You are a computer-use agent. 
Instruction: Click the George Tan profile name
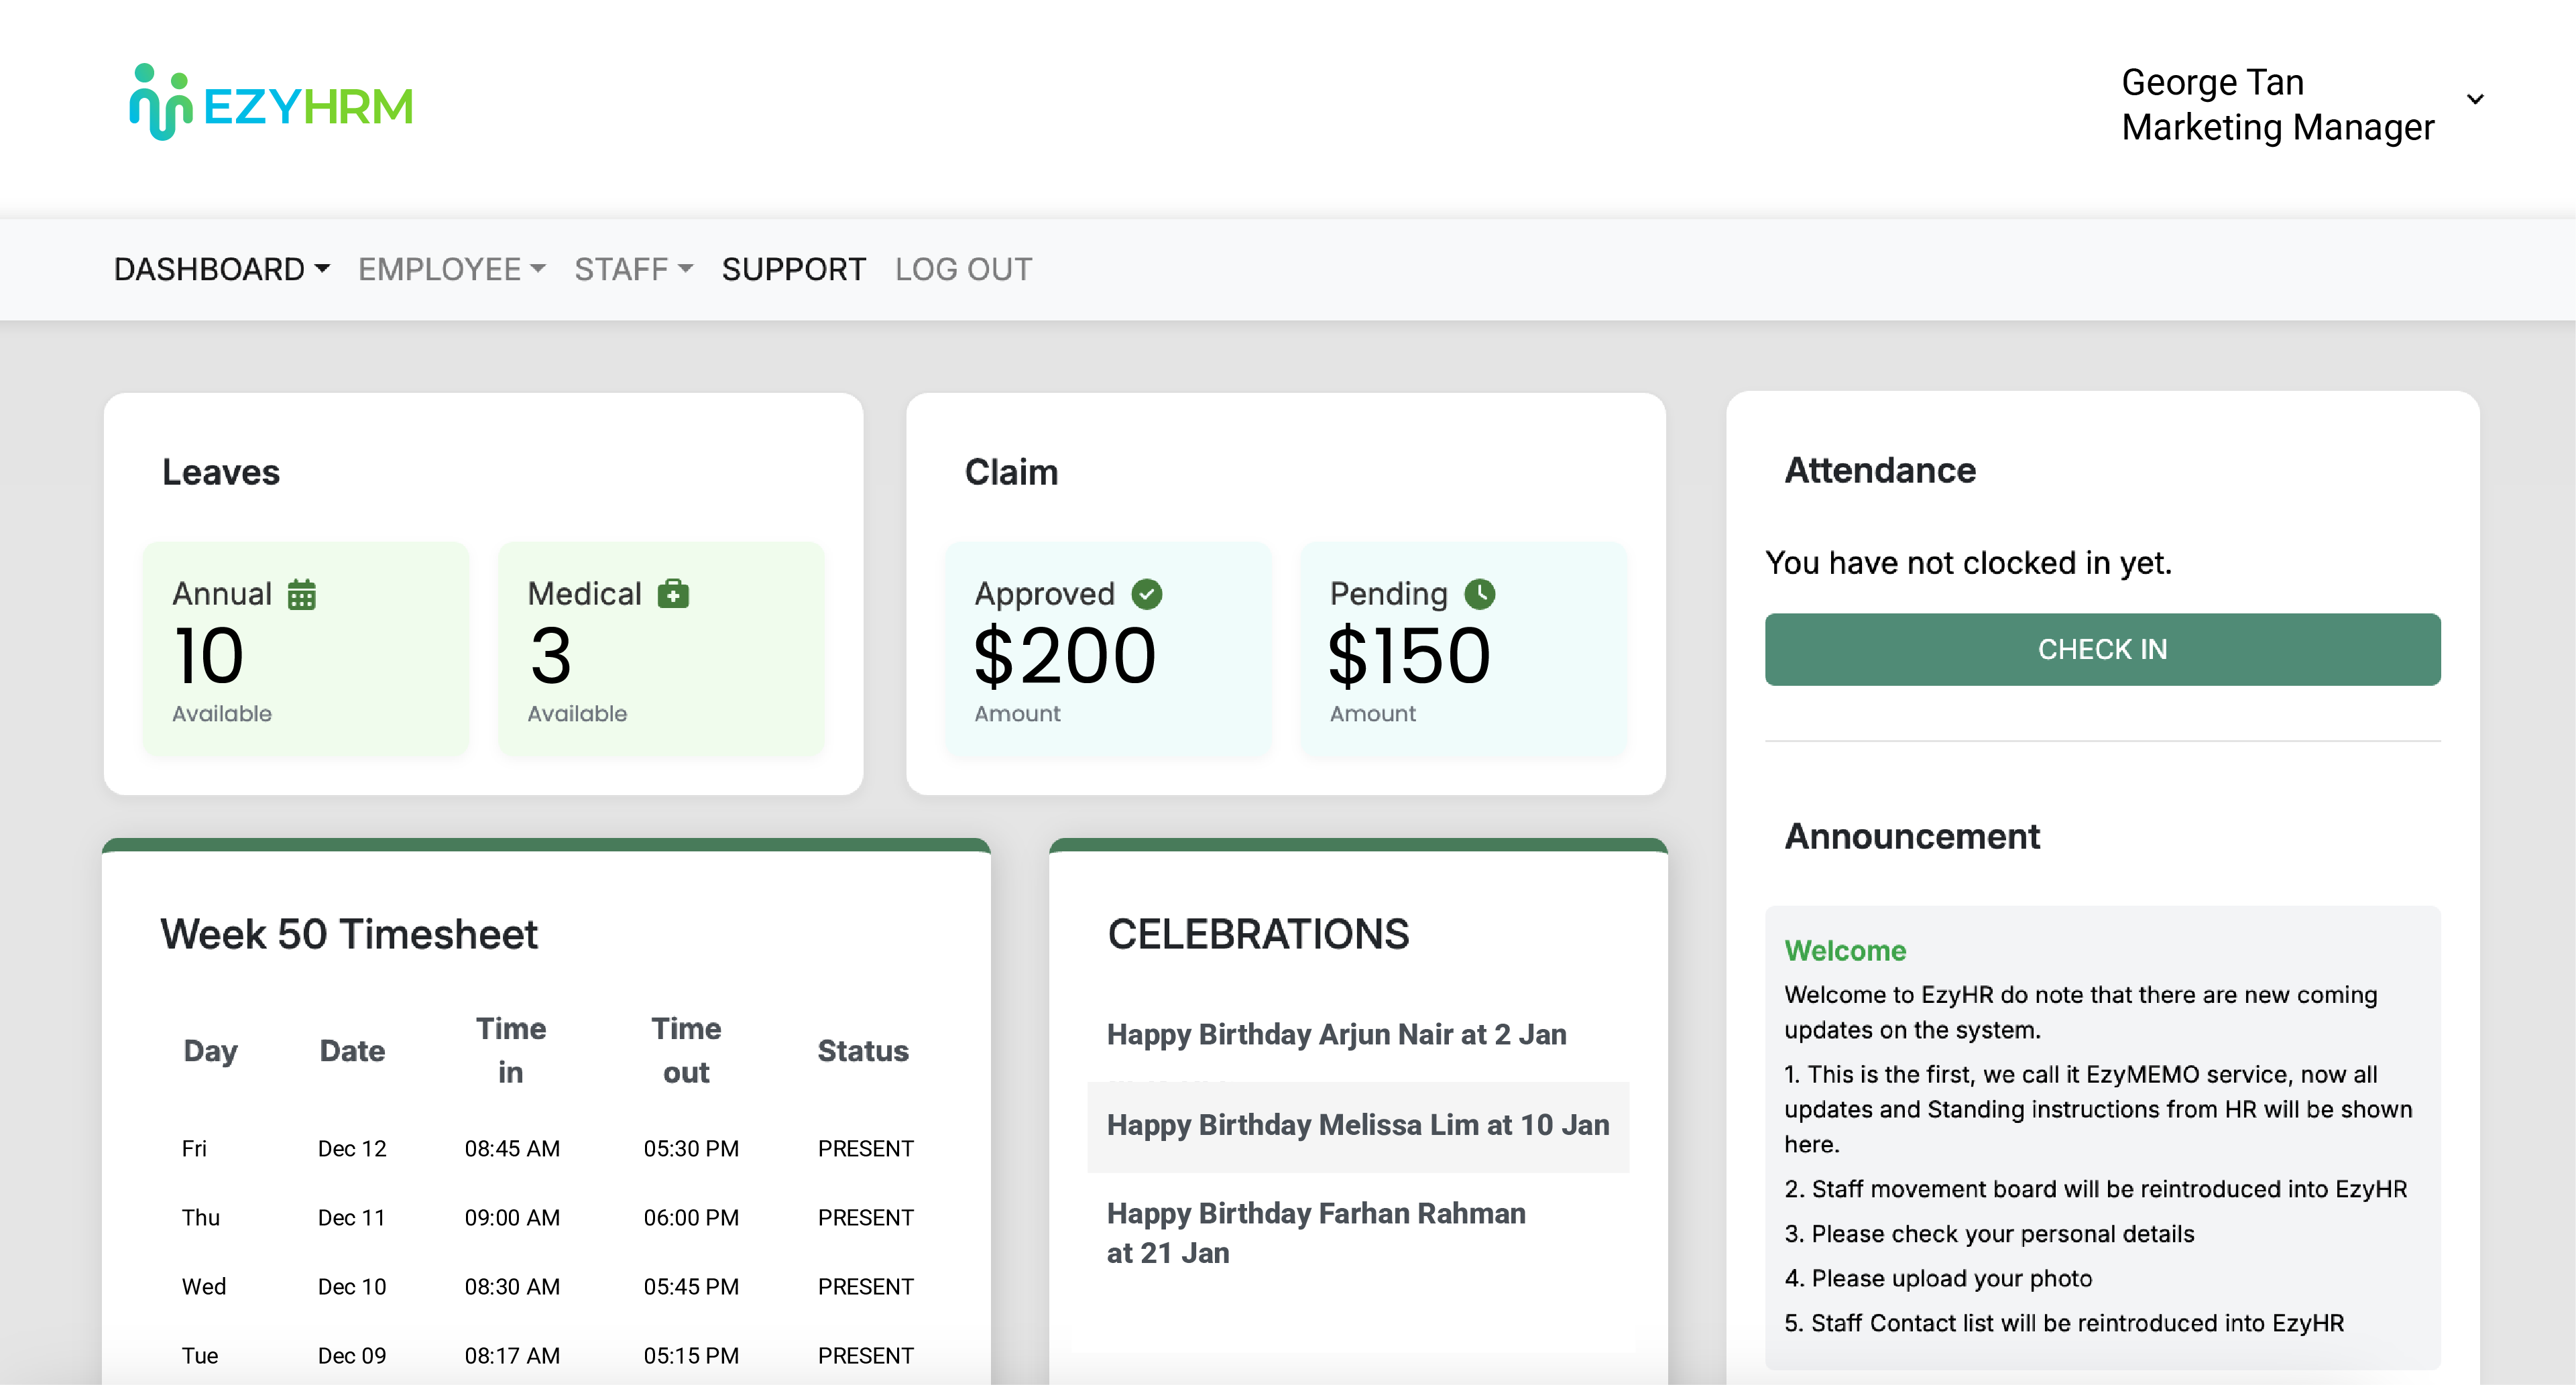point(2212,82)
